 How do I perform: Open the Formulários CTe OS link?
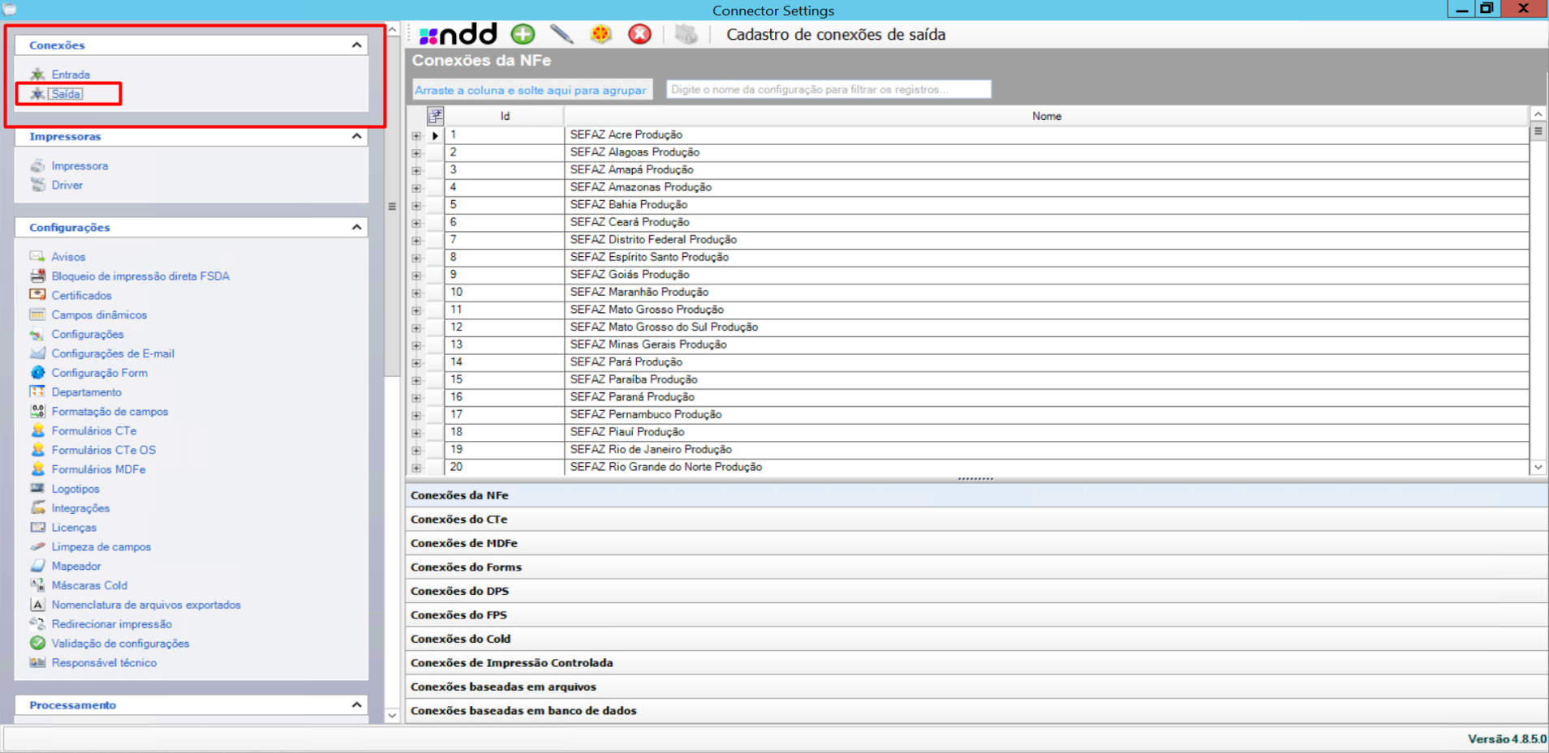tap(103, 450)
